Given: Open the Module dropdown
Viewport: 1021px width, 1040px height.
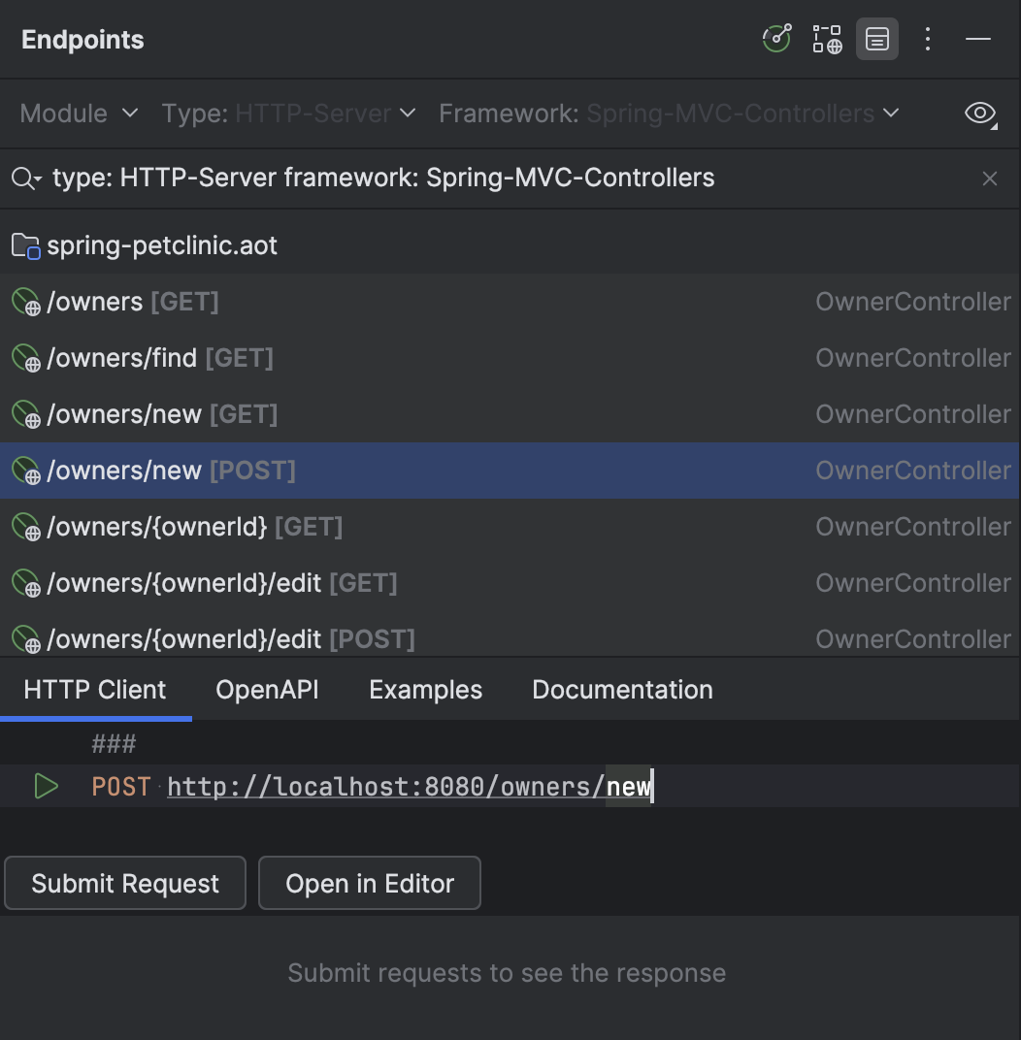Looking at the screenshot, I should tap(78, 114).
